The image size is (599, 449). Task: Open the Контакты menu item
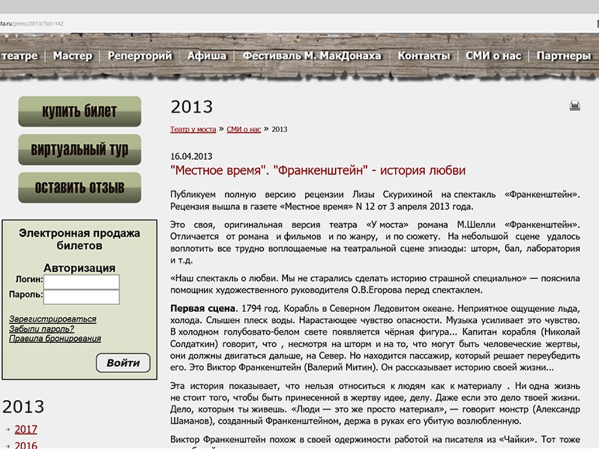(424, 56)
